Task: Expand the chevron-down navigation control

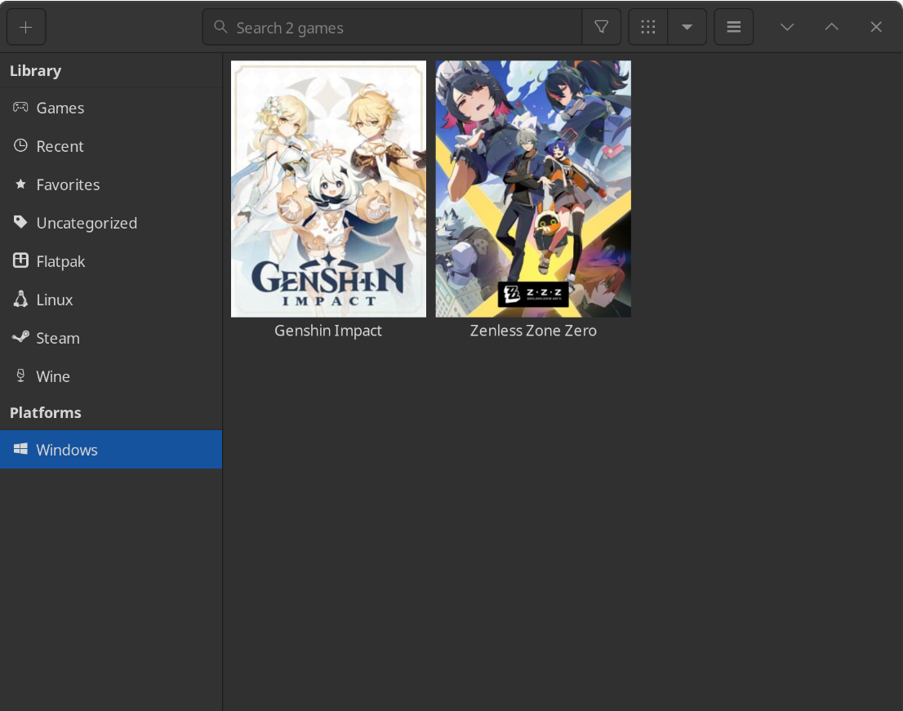Action: point(786,26)
